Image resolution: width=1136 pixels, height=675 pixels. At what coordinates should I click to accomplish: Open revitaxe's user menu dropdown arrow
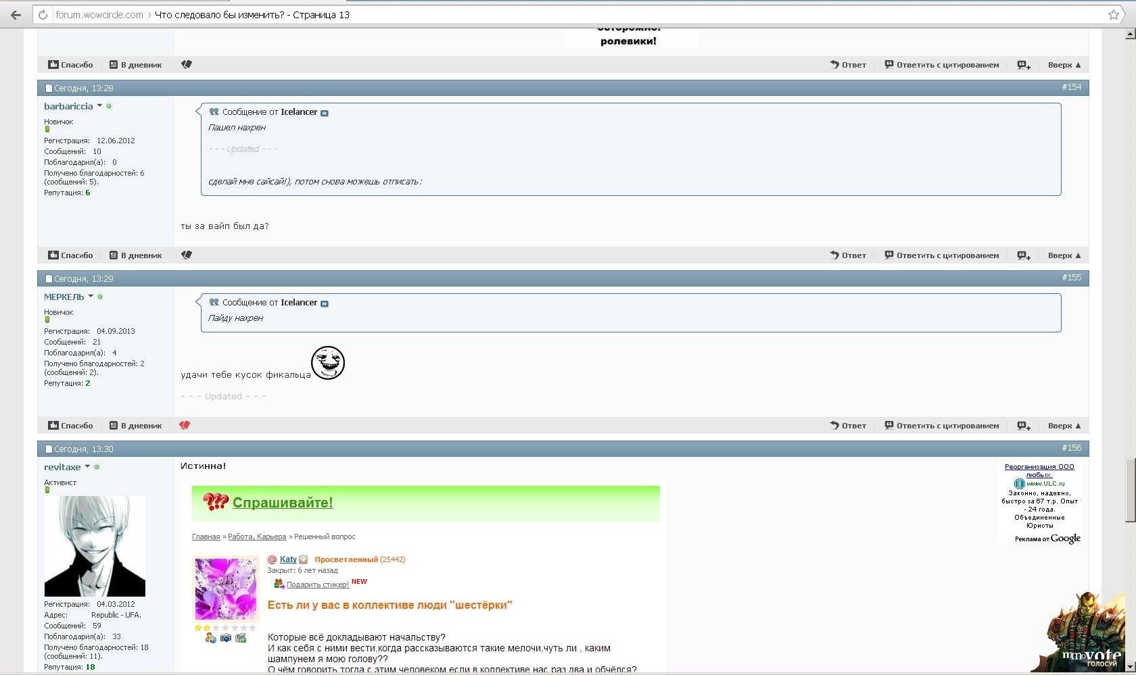[x=87, y=467]
